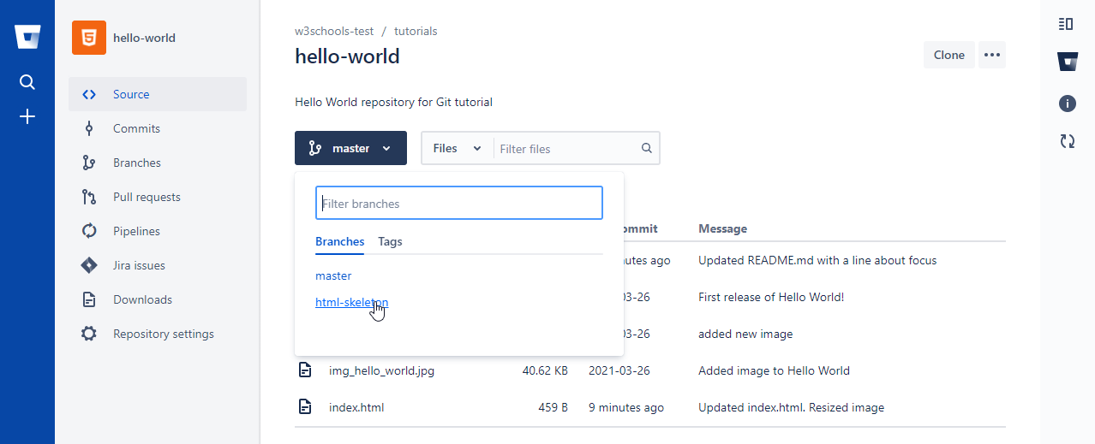
Task: Open the info icon in the right sidebar
Action: tap(1067, 104)
